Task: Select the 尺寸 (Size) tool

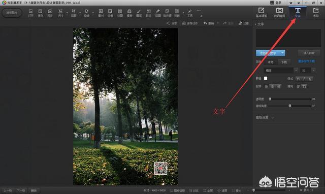Action: [x=60, y=13]
